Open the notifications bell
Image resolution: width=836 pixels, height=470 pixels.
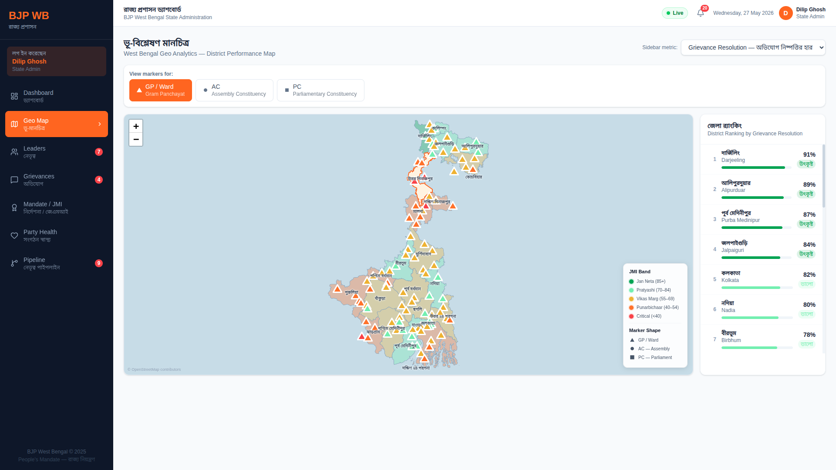pos(700,13)
